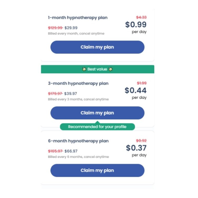Select the 3-month hypnotherapy plan title
Viewport: 198px width, 198px height.
pos(78,83)
